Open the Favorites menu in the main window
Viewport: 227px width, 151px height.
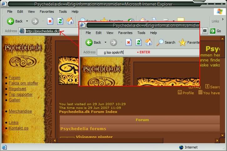[x=47, y=12]
